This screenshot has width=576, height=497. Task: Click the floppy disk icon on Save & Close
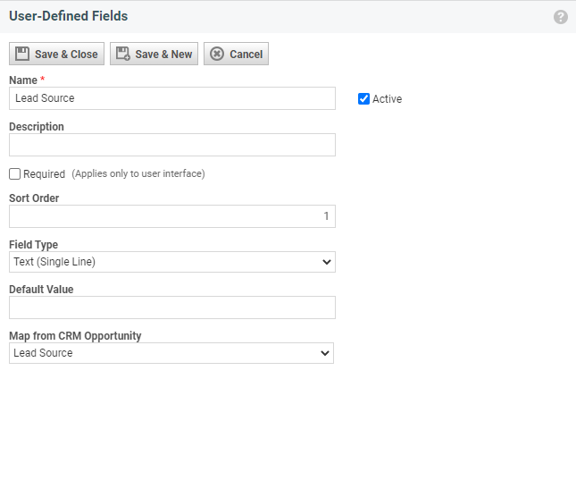click(22, 54)
